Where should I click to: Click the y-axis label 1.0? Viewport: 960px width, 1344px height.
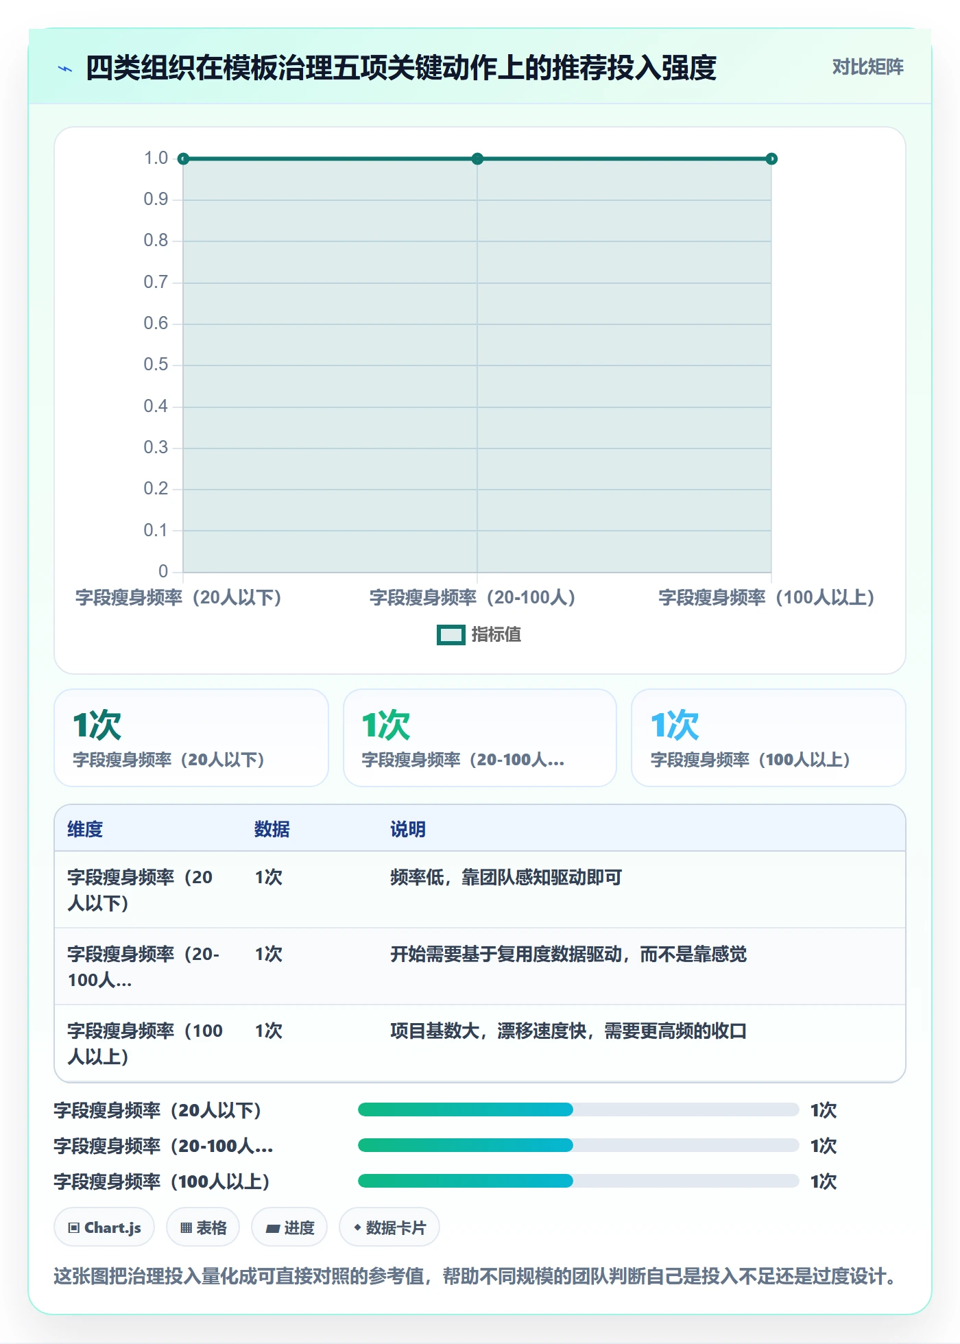[x=156, y=158]
